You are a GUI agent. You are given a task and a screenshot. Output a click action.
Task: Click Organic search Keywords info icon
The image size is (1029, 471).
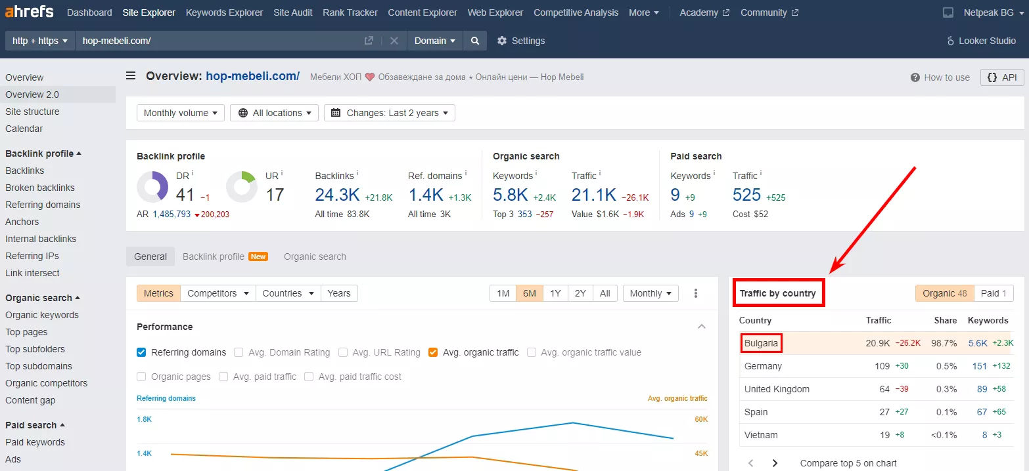[x=536, y=173]
